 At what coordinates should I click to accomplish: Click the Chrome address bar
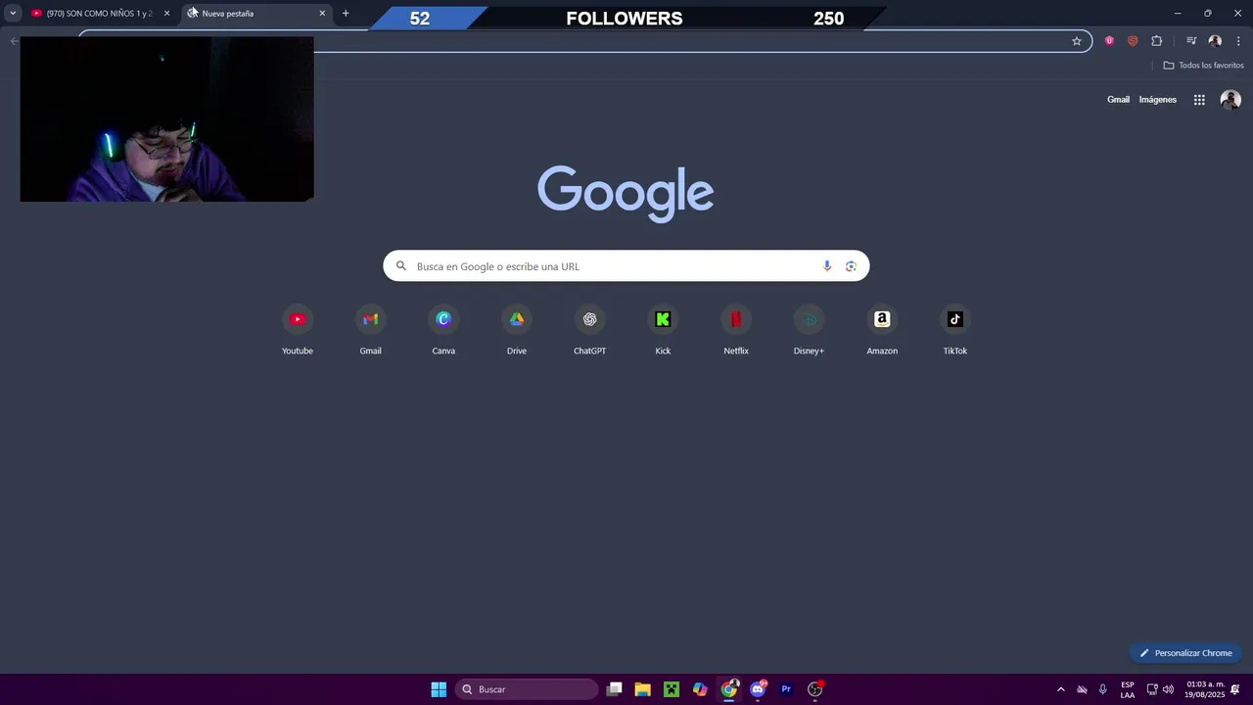(x=585, y=41)
